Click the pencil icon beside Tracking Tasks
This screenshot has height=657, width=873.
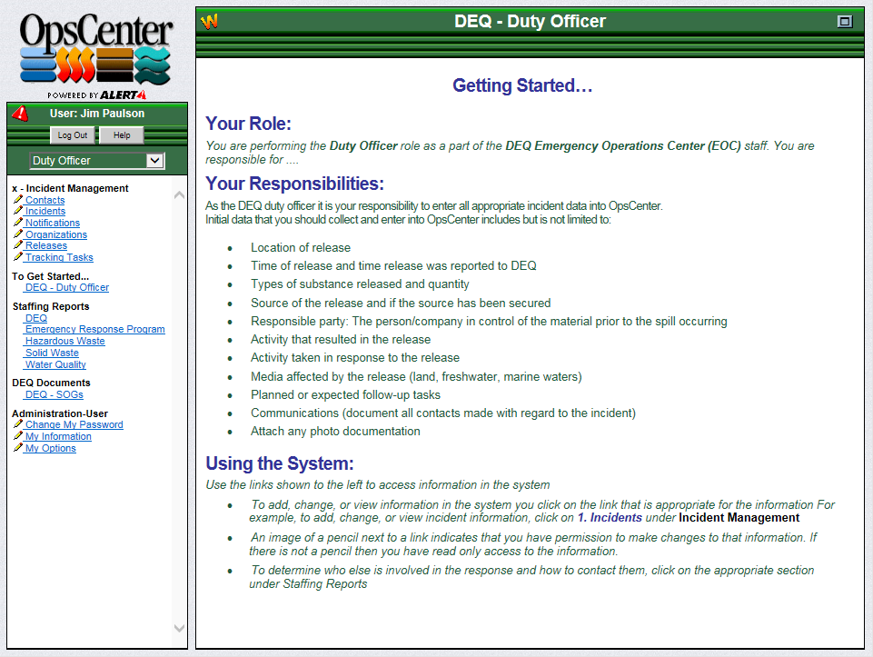pos(18,257)
